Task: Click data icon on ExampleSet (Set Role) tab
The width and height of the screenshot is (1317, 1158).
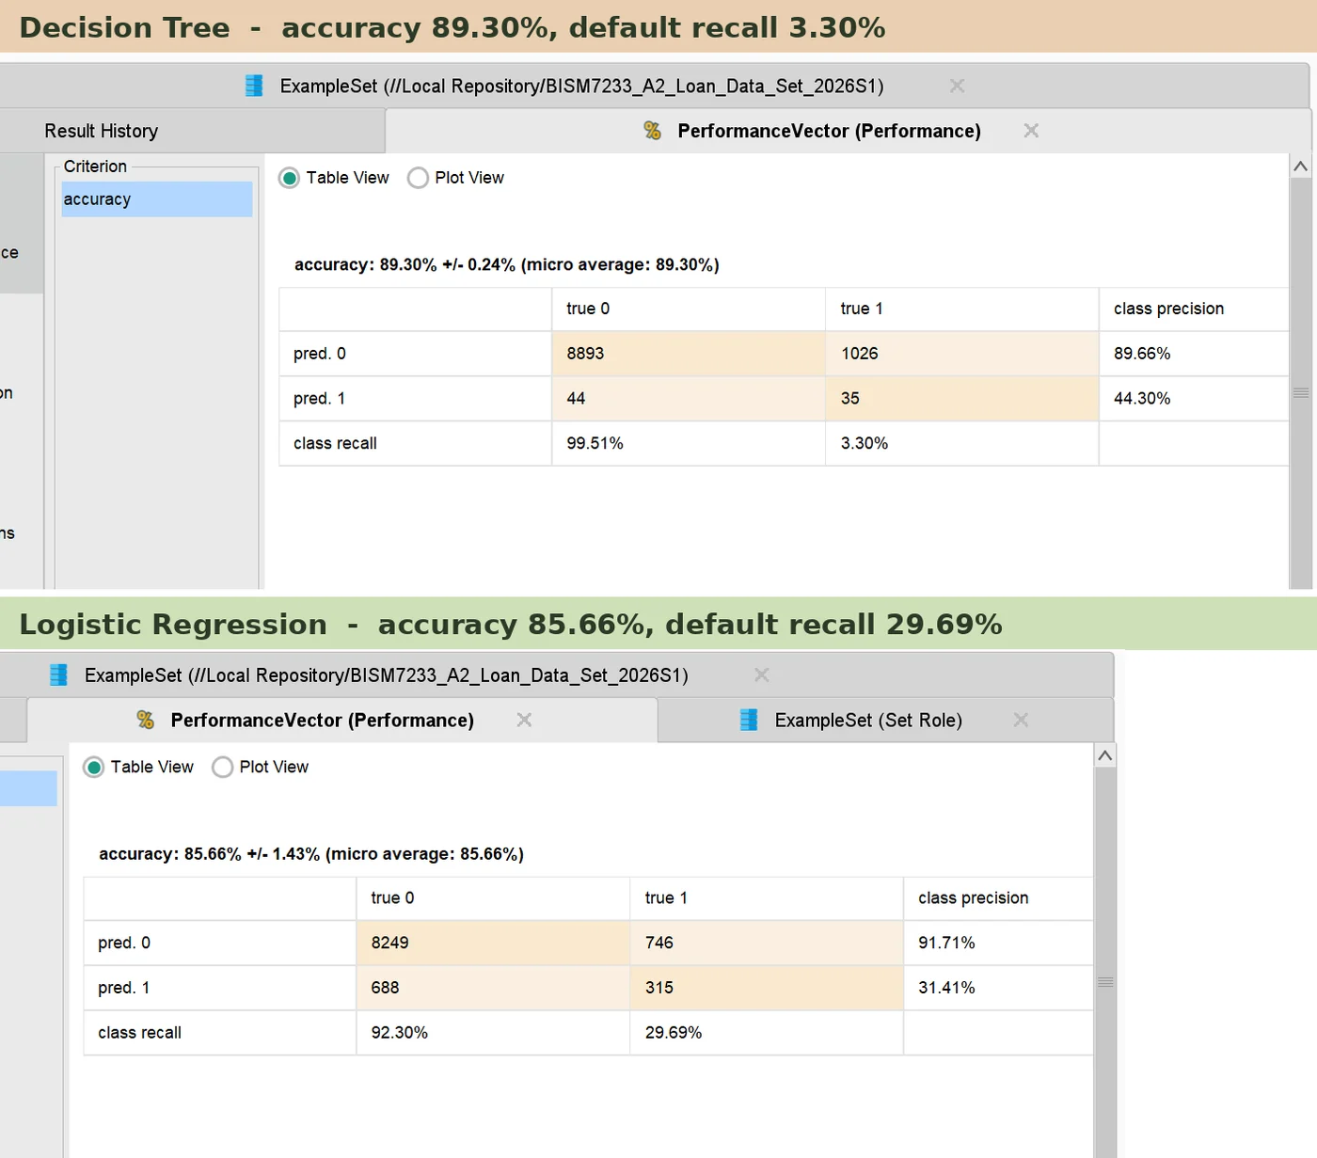Action: point(749,720)
